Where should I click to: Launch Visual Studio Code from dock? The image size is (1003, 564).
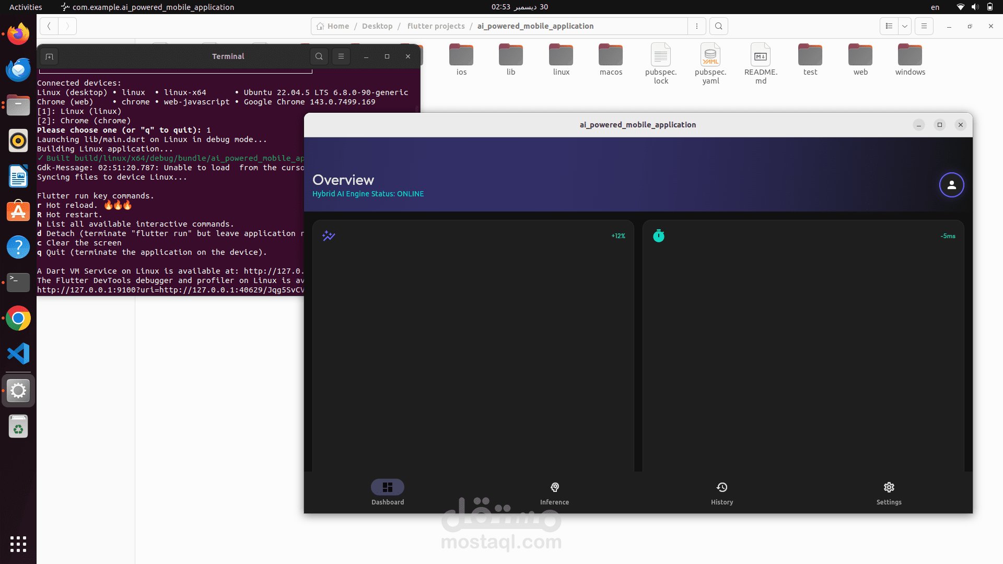[x=18, y=354]
